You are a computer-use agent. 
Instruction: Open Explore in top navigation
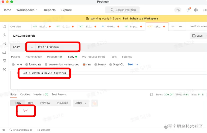tap(66, 10)
